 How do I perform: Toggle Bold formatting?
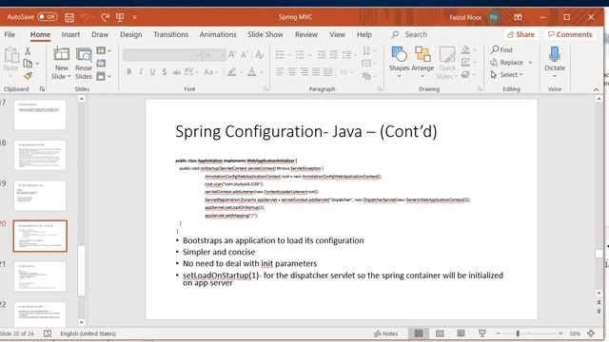129,72
